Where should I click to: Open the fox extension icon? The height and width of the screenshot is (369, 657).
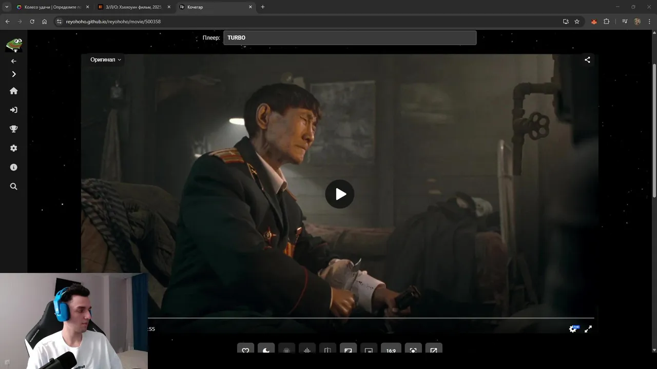(594, 22)
